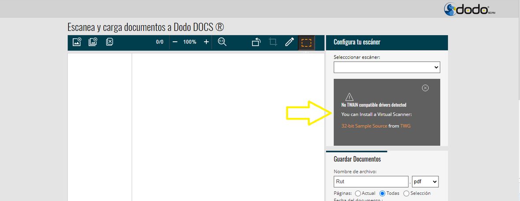Click the 100% zoom level value
Screen dimensions: 520x201
pos(189,42)
